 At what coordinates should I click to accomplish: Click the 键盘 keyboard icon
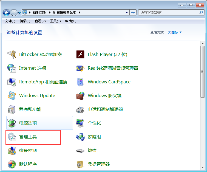click(80, 151)
